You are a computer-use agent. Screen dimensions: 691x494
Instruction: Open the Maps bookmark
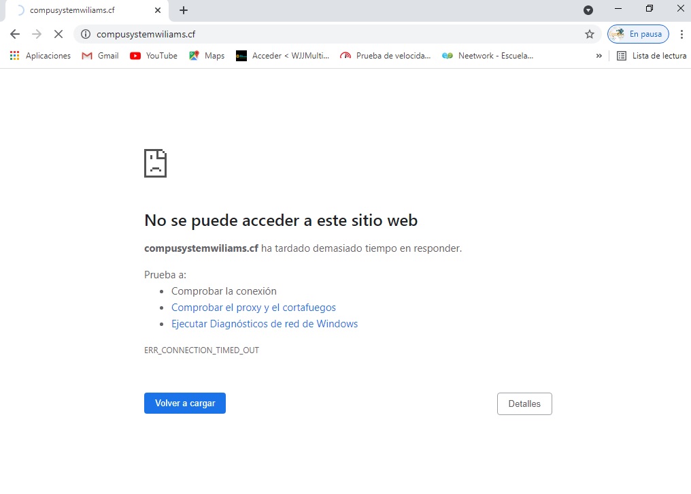207,56
